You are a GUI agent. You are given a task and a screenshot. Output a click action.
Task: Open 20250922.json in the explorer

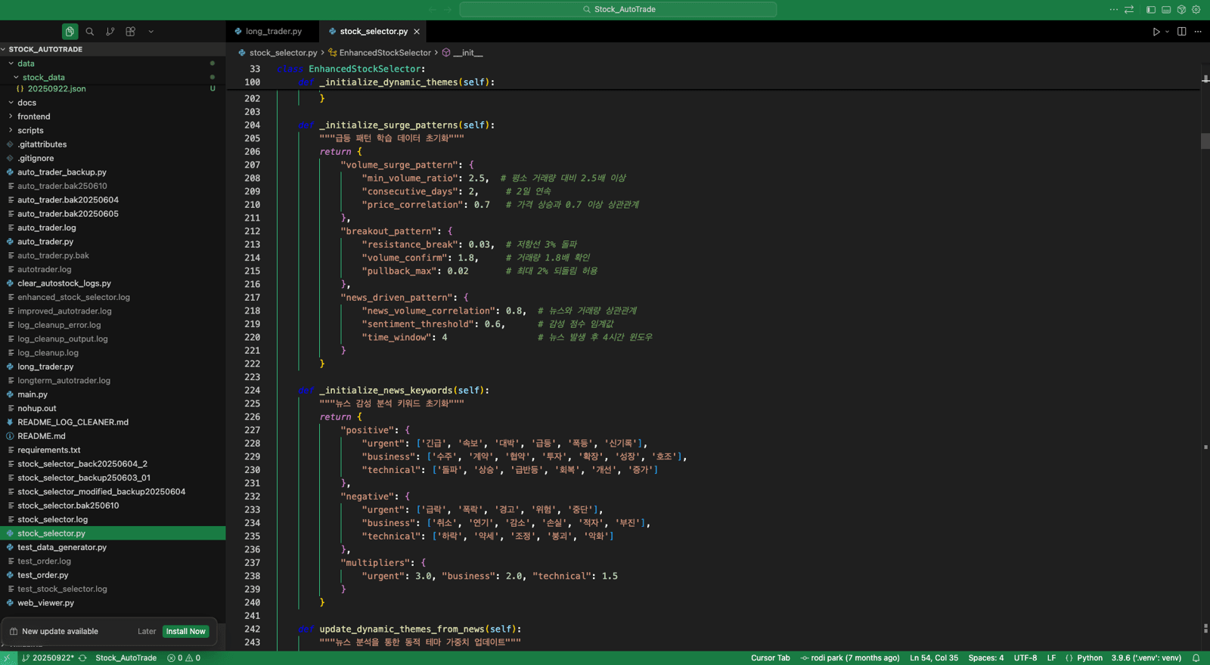coord(113,89)
